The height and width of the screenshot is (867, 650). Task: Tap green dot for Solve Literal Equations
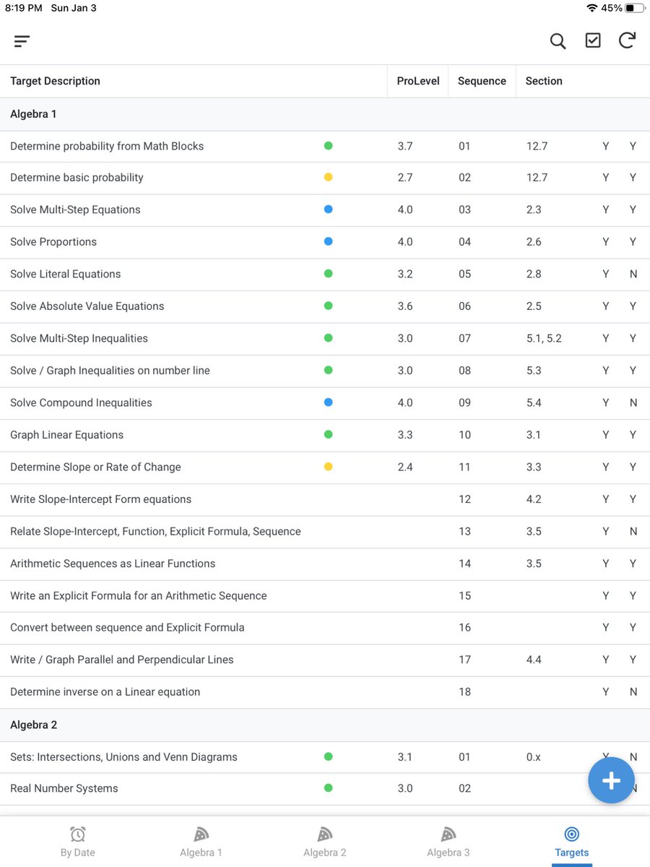point(328,274)
